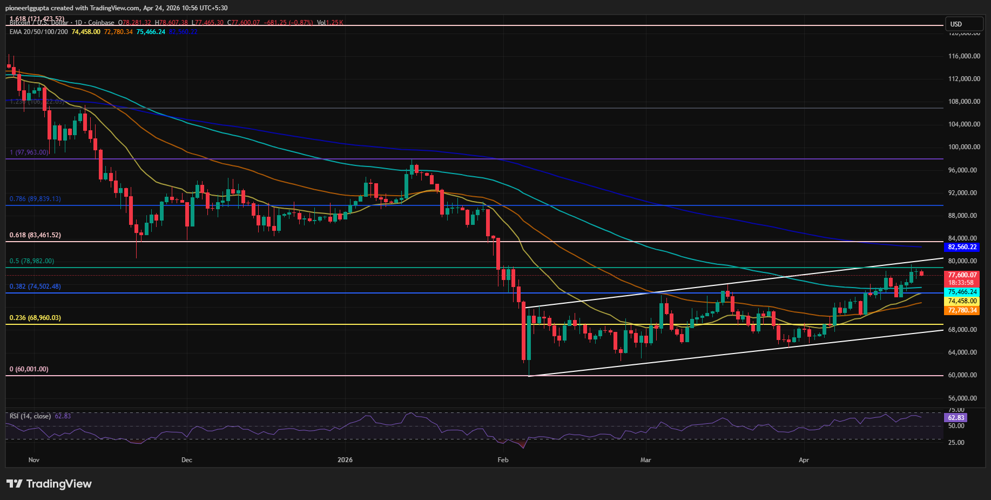Open the USD currency unit selector
991x500 pixels.
coord(963,24)
